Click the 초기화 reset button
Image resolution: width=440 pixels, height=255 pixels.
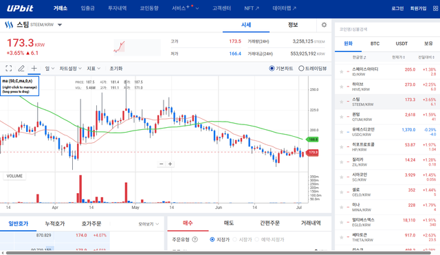(116, 69)
